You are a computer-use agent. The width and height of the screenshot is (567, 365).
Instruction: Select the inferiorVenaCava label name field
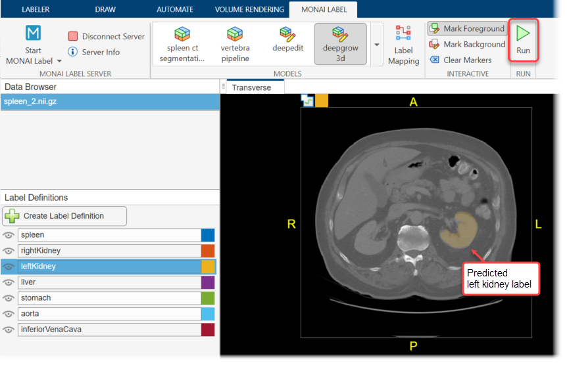[x=110, y=330]
